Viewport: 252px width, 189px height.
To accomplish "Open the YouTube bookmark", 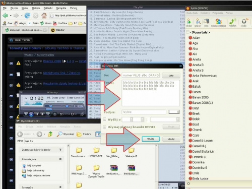I will tap(60, 23).
